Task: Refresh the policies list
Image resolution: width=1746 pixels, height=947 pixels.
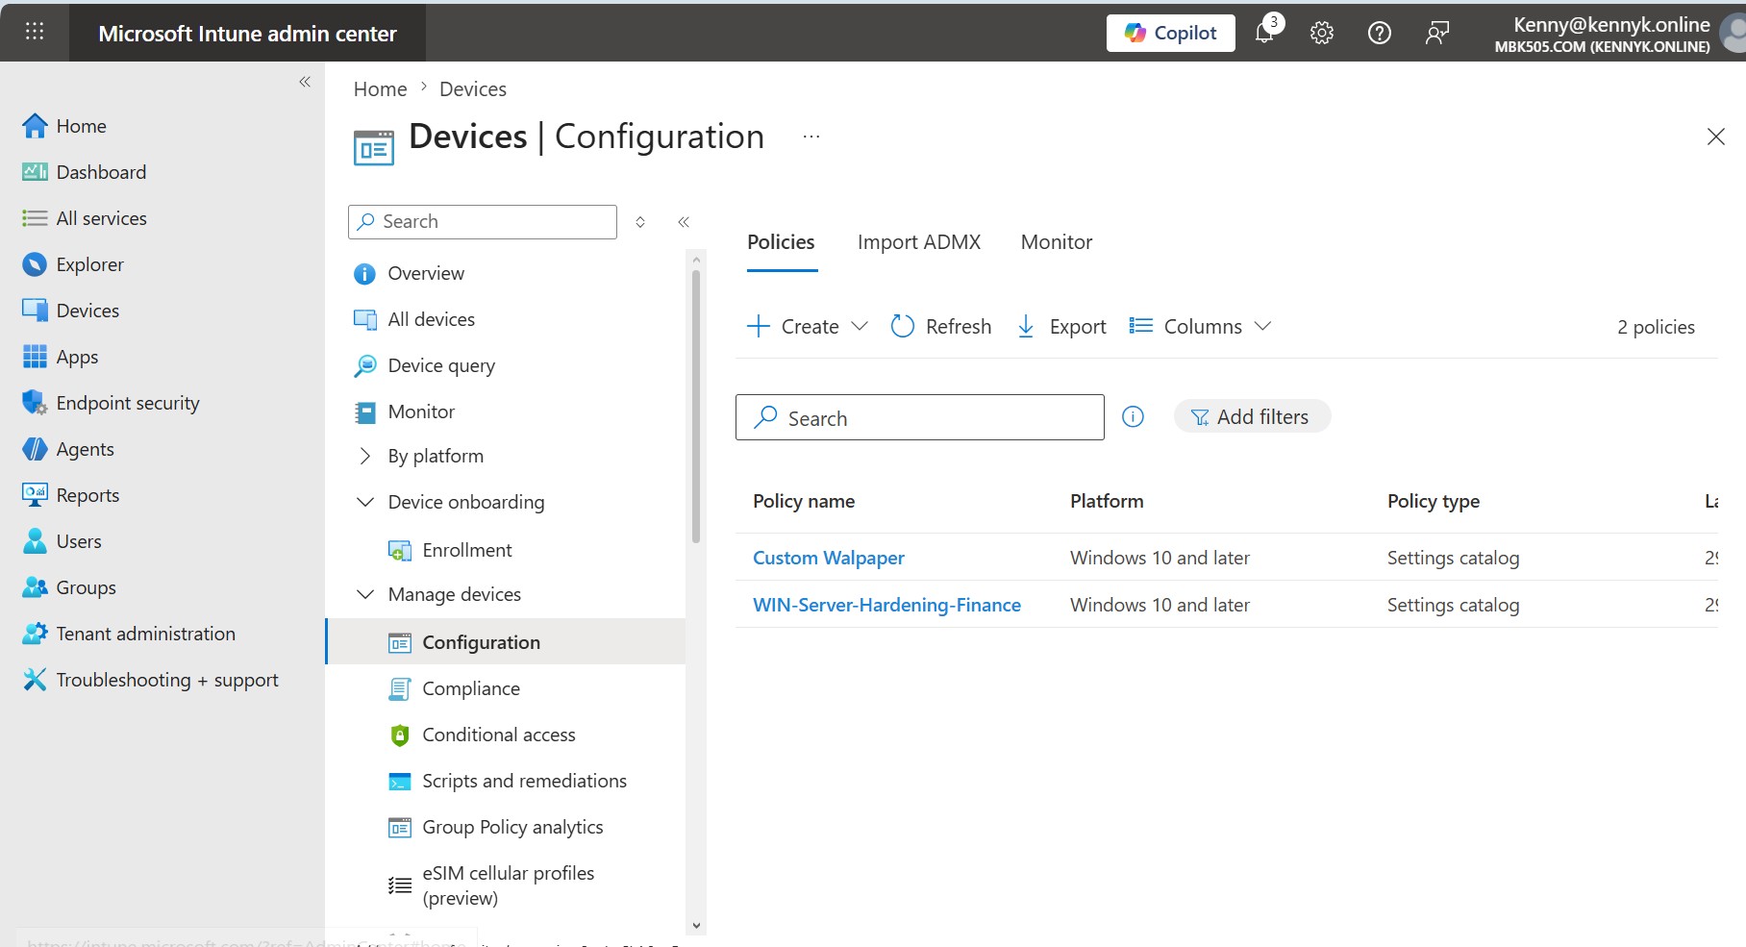Action: pyautogui.click(x=940, y=327)
